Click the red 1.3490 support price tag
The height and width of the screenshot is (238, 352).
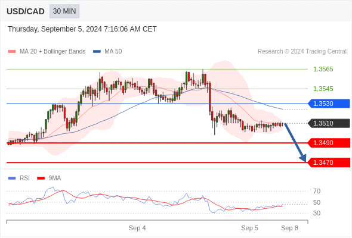pos(329,143)
